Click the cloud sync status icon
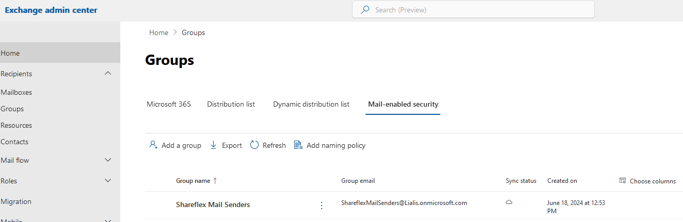 (509, 203)
